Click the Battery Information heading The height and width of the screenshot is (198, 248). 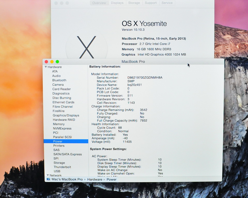[105, 67]
